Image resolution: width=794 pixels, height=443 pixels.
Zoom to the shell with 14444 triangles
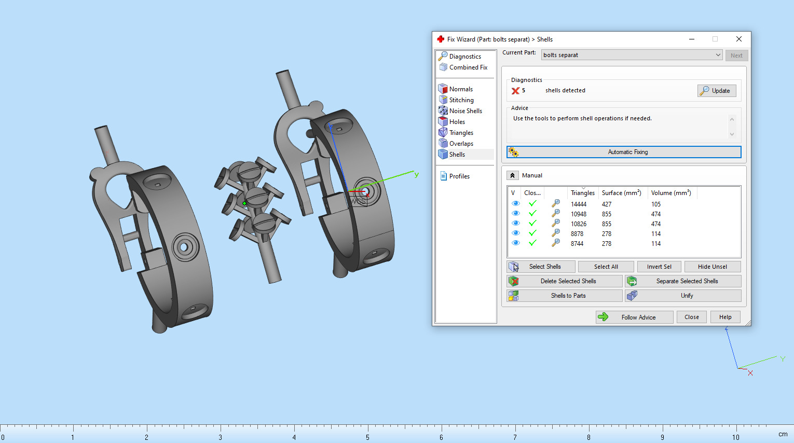click(x=555, y=204)
